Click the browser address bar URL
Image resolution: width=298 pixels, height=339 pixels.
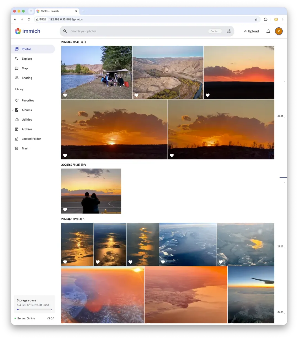pyautogui.click(x=66, y=19)
